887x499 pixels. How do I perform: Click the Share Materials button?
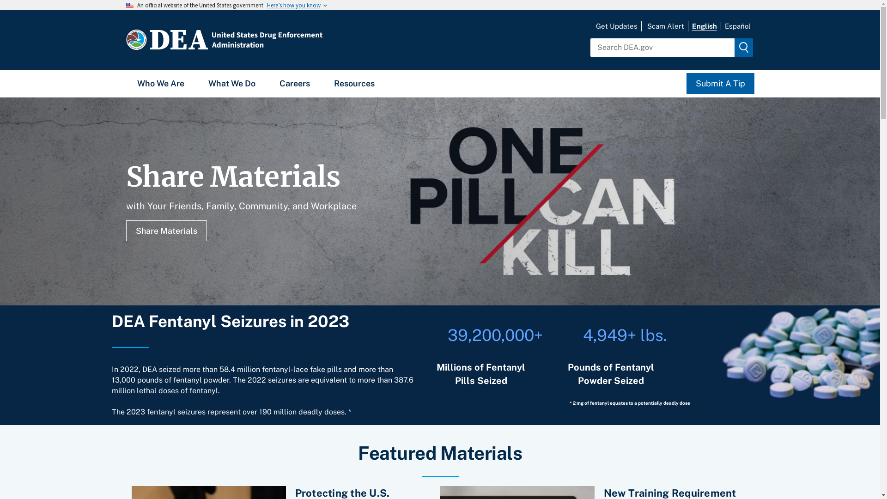(x=166, y=231)
